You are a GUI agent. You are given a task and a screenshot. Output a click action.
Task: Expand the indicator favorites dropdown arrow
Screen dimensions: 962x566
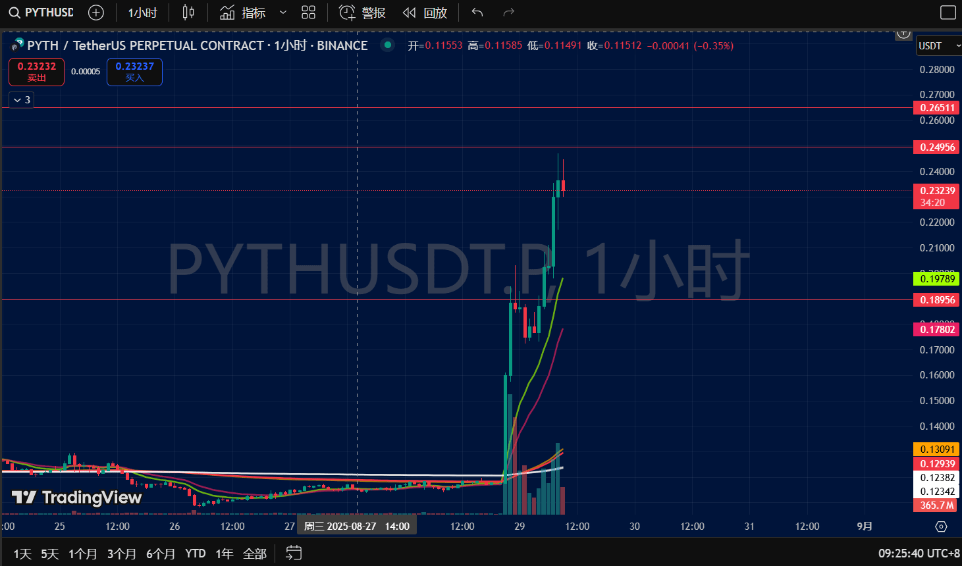click(283, 13)
